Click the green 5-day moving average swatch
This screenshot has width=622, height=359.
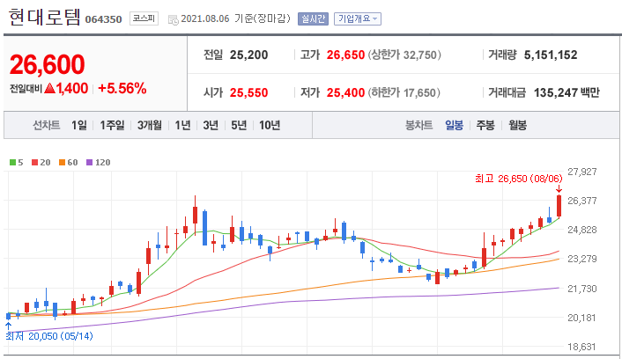12,163
